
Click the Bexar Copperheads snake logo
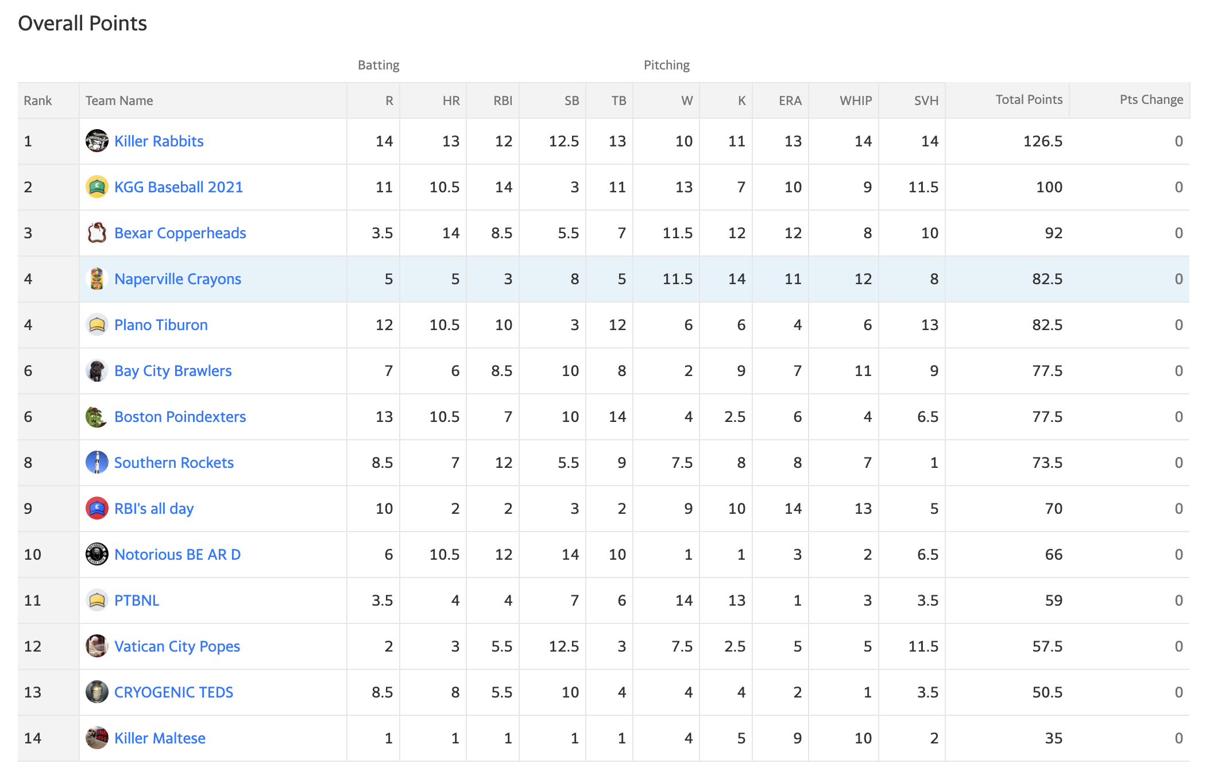(x=96, y=232)
